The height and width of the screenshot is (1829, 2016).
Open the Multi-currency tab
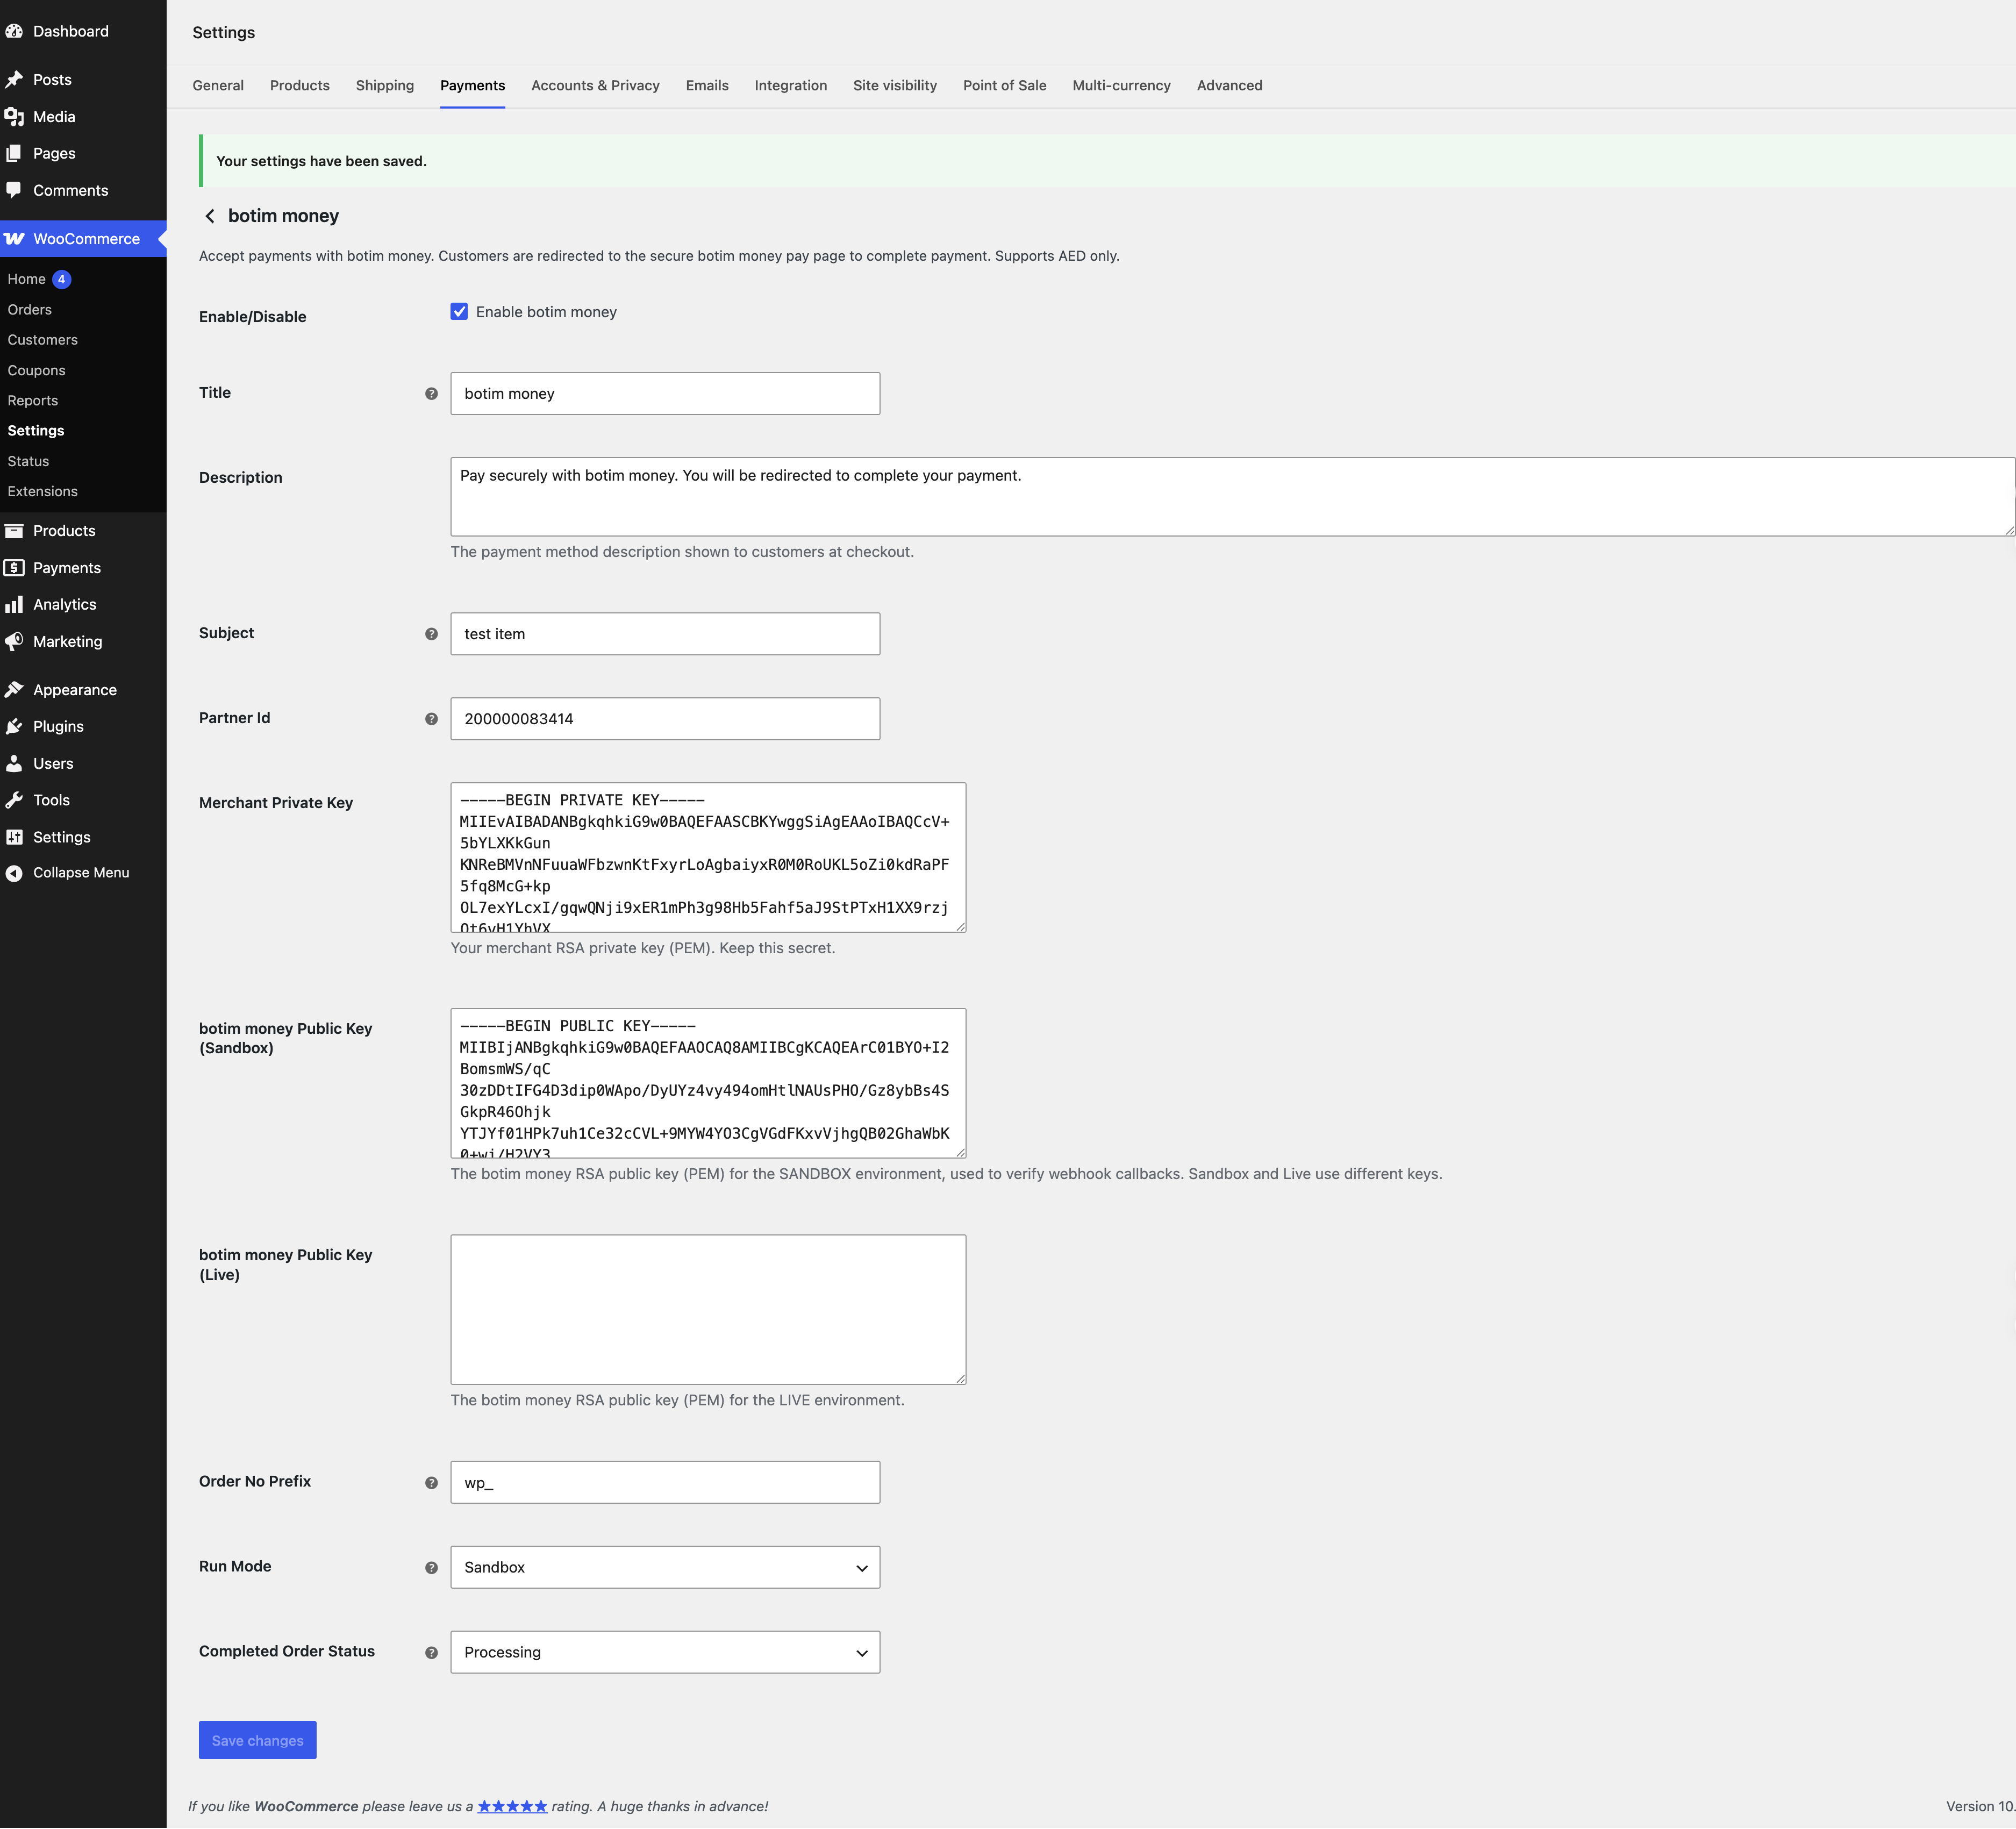pyautogui.click(x=1122, y=86)
